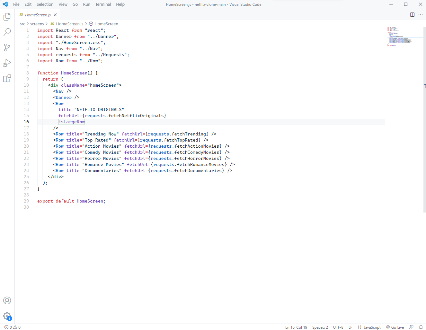This screenshot has width=426, height=330.
Task: Click the "NETFLIX ORIGINALS" title string
Action: 99,109
